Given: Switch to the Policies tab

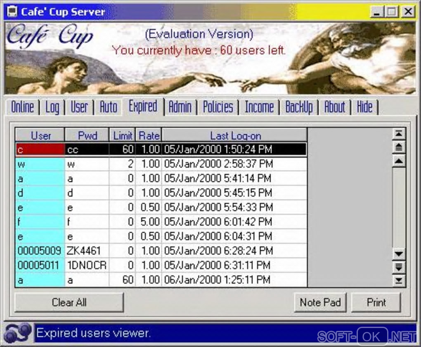Looking at the screenshot, I should pos(218,107).
